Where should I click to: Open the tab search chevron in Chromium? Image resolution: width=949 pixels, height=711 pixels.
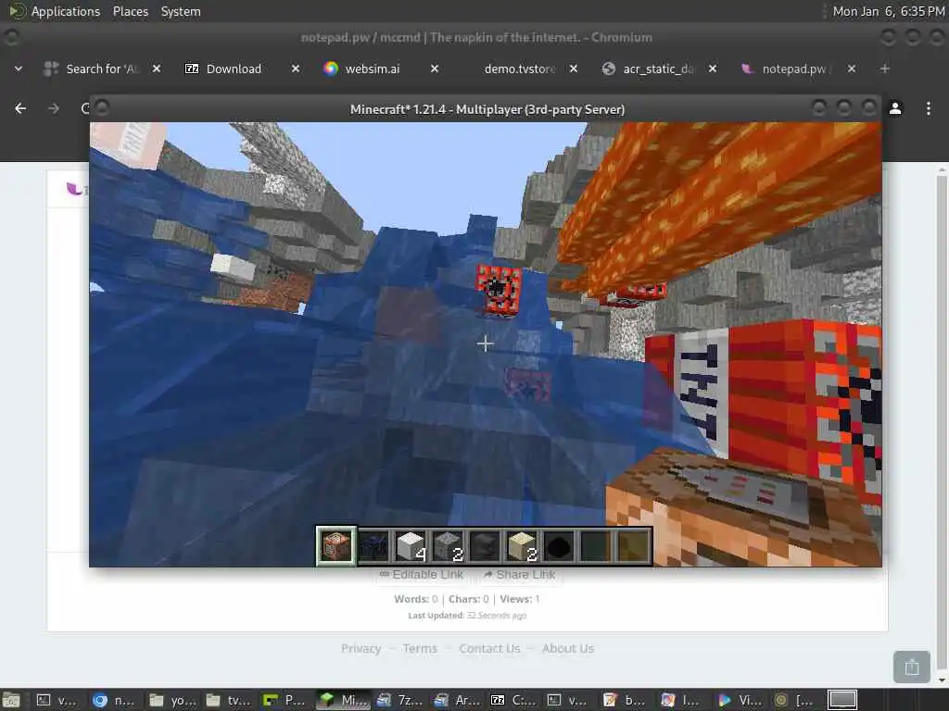coord(19,69)
